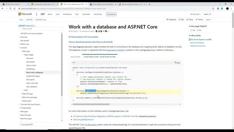Open the Architecture menu in header
The width and height of the screenshot is (234, 132).
coord(67,14)
